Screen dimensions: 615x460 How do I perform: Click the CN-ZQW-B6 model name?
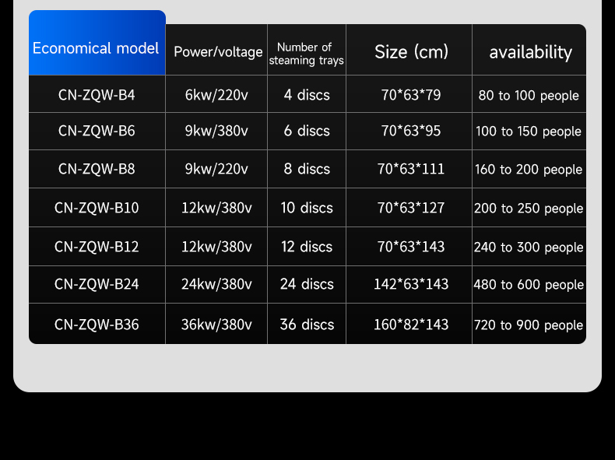point(97,131)
